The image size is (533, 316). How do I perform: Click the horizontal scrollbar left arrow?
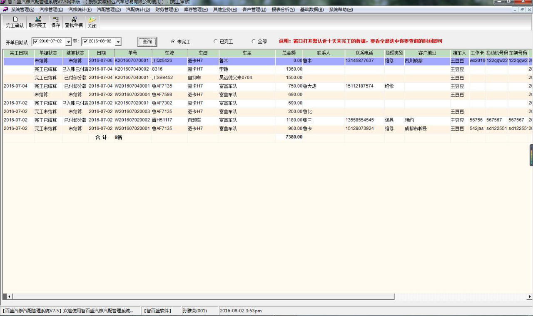[10, 296]
